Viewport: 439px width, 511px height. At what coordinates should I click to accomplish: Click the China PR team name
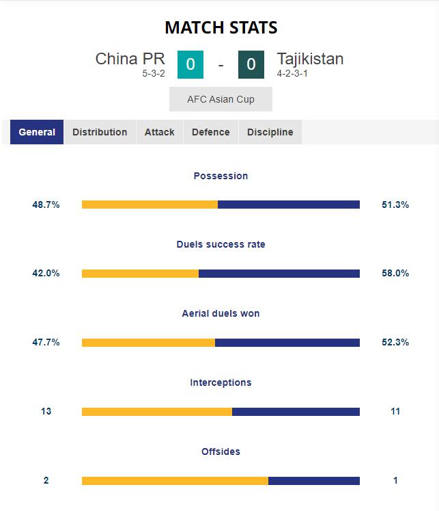[130, 59]
